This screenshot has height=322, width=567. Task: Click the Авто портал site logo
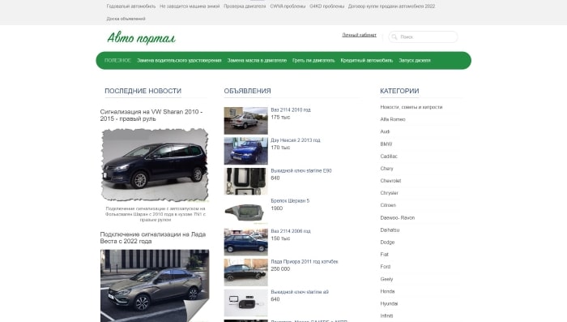[142, 38]
